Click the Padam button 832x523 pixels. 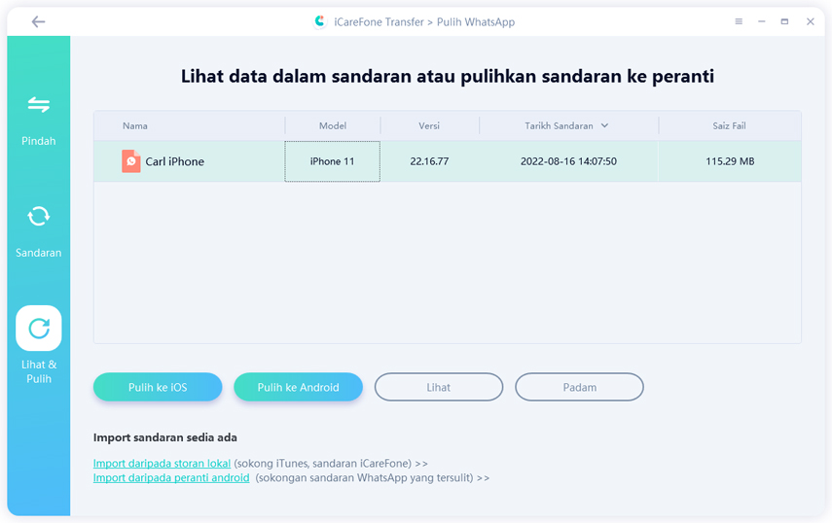[579, 387]
